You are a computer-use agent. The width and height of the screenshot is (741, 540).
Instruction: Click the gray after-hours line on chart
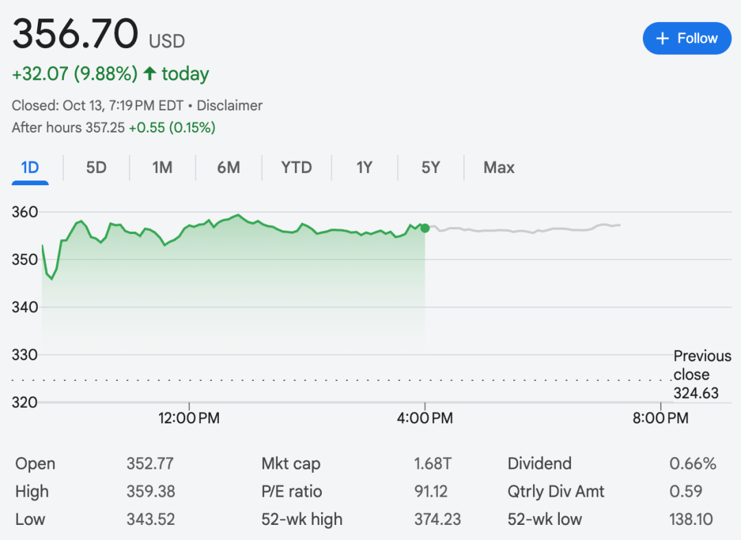[x=521, y=231]
